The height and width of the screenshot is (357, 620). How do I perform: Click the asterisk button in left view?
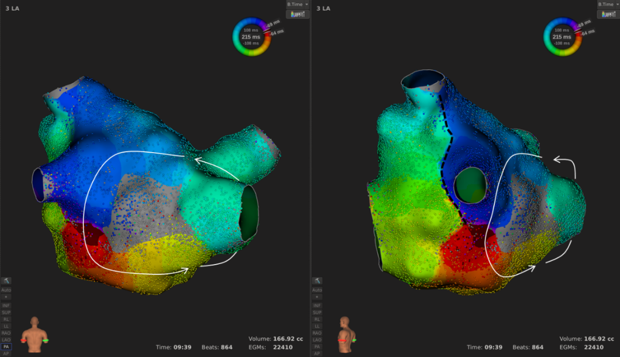[6, 297]
